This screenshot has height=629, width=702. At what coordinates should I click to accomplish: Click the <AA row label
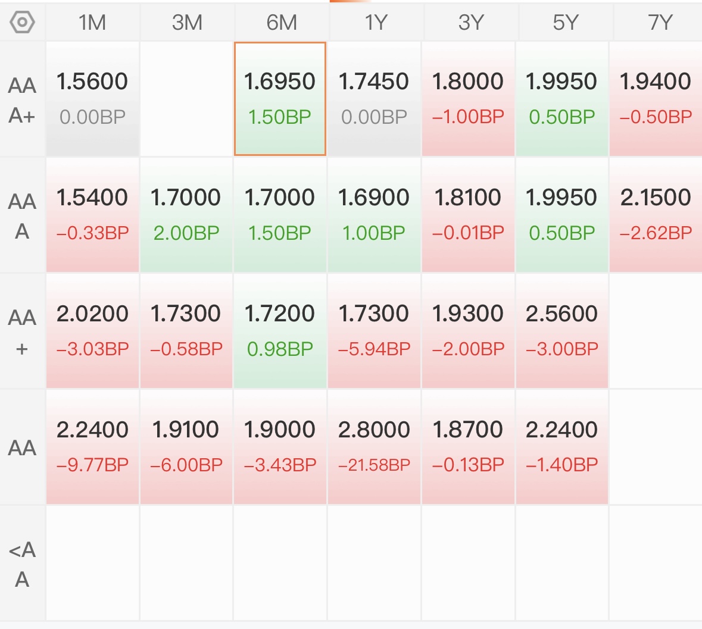point(22,564)
